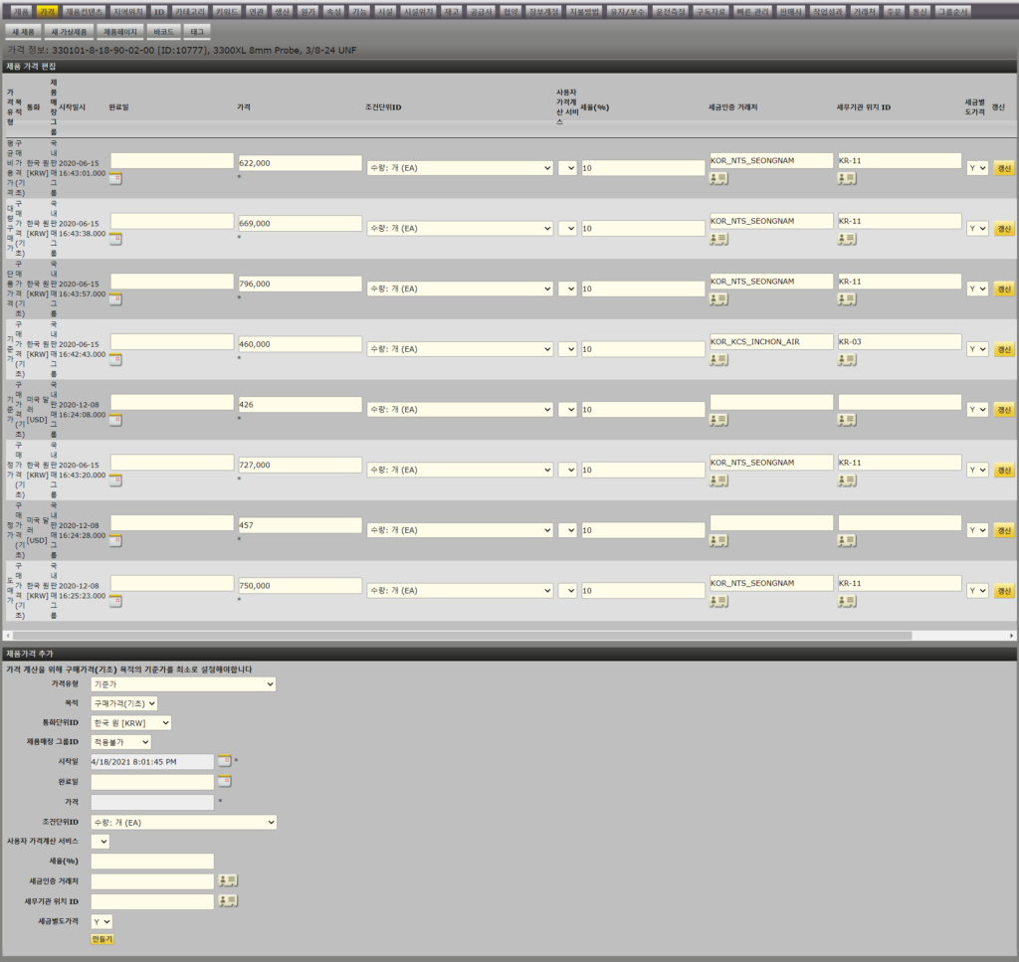Select the 제품페이지 tab
1019x962 pixels.
119,32
